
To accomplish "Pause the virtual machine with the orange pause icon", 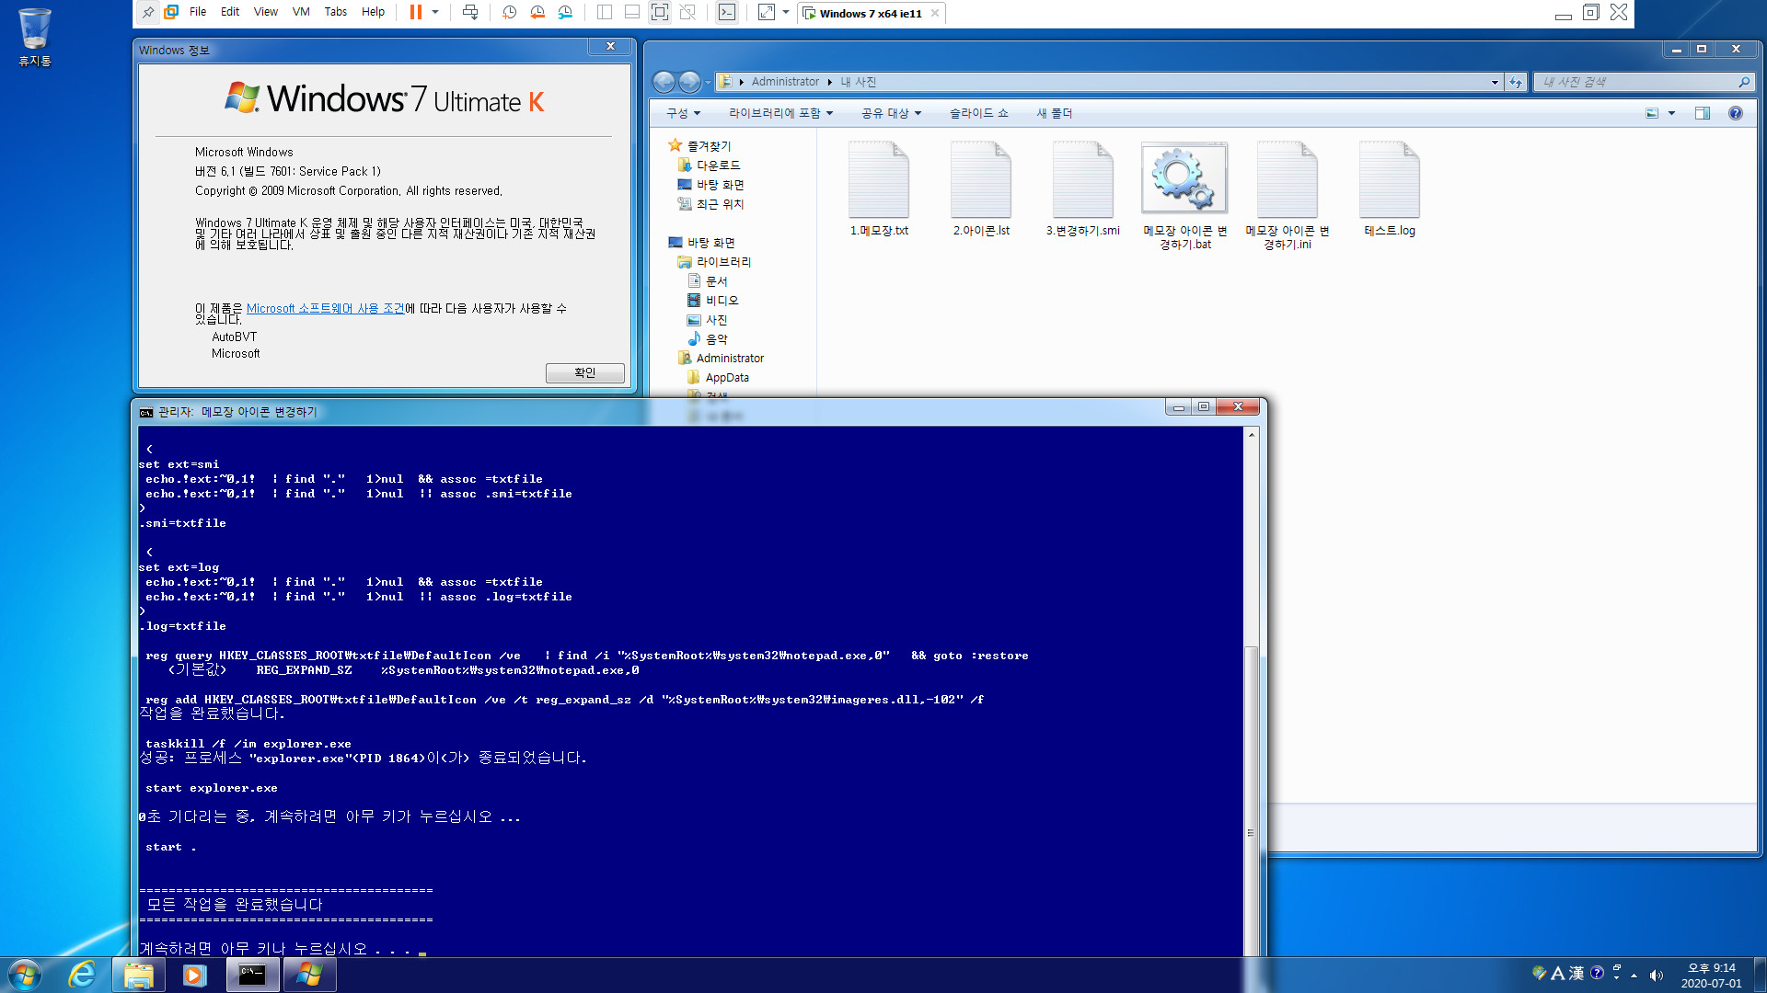I will tap(416, 12).
